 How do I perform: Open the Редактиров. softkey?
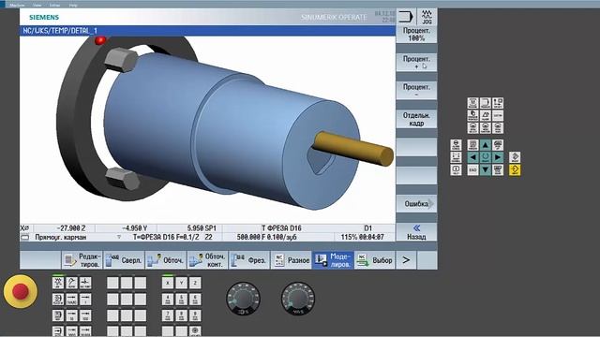point(82,260)
